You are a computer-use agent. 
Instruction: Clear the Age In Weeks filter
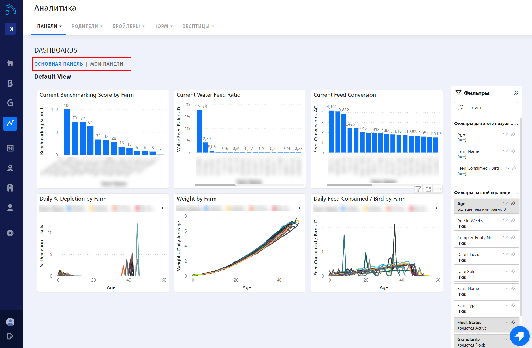513,220
